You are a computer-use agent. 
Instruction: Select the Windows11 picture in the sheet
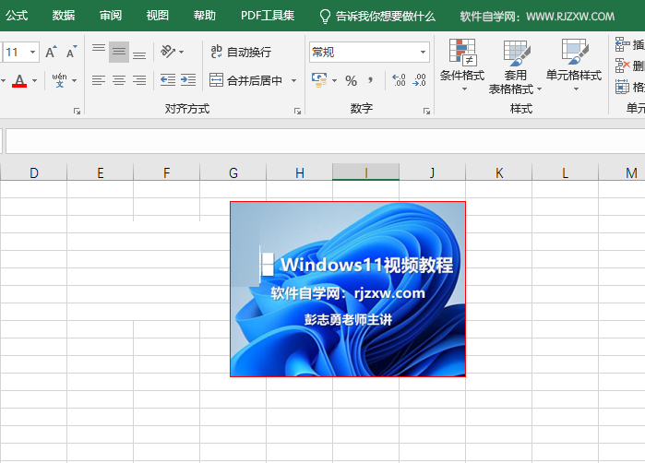(x=348, y=289)
